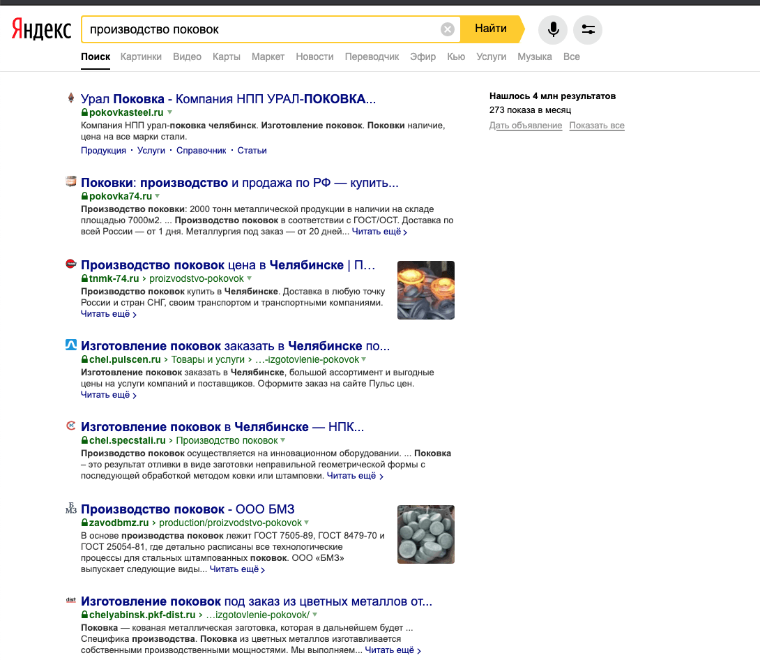Open result Изготовление поковок в Челябинске — НПК
This screenshot has height=660, width=760.
[x=222, y=427]
